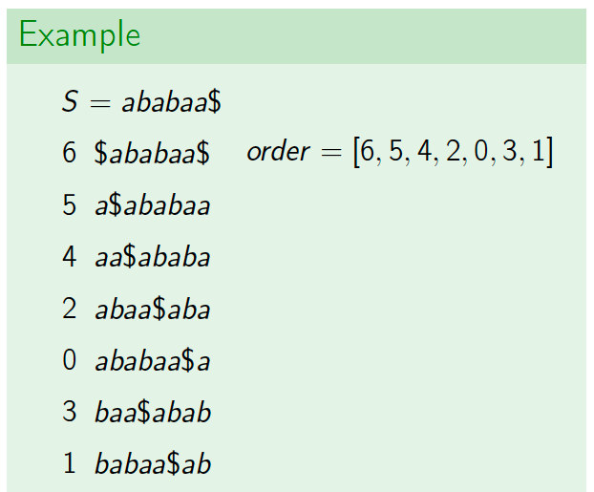Select the rotation string babaa$ab

coord(153,463)
